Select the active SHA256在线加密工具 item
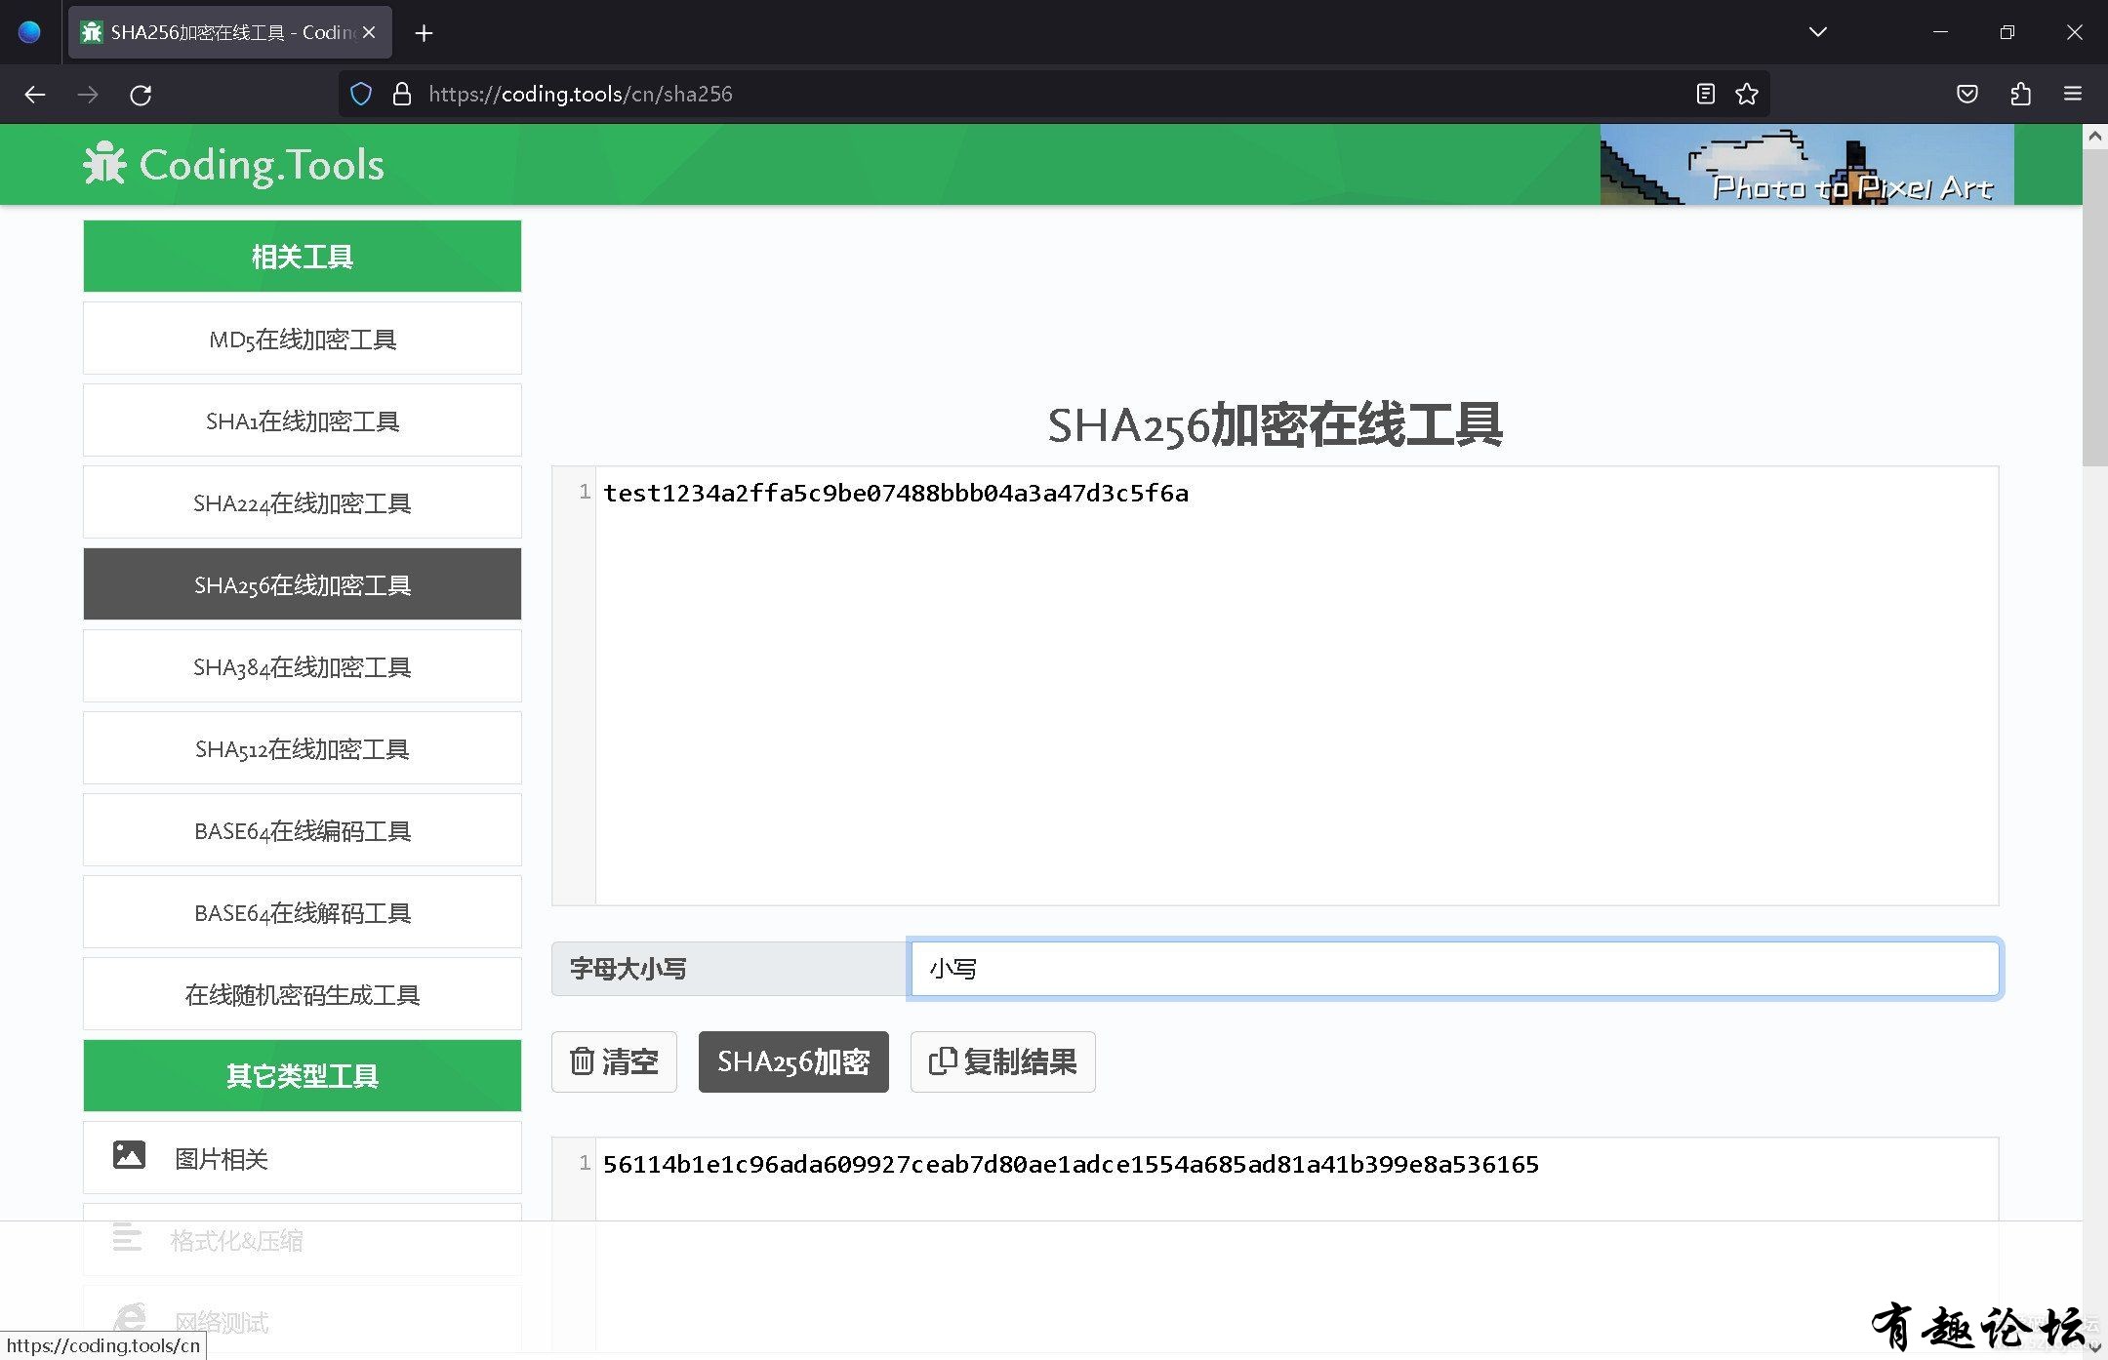Viewport: 2108px width, 1360px height. [303, 584]
